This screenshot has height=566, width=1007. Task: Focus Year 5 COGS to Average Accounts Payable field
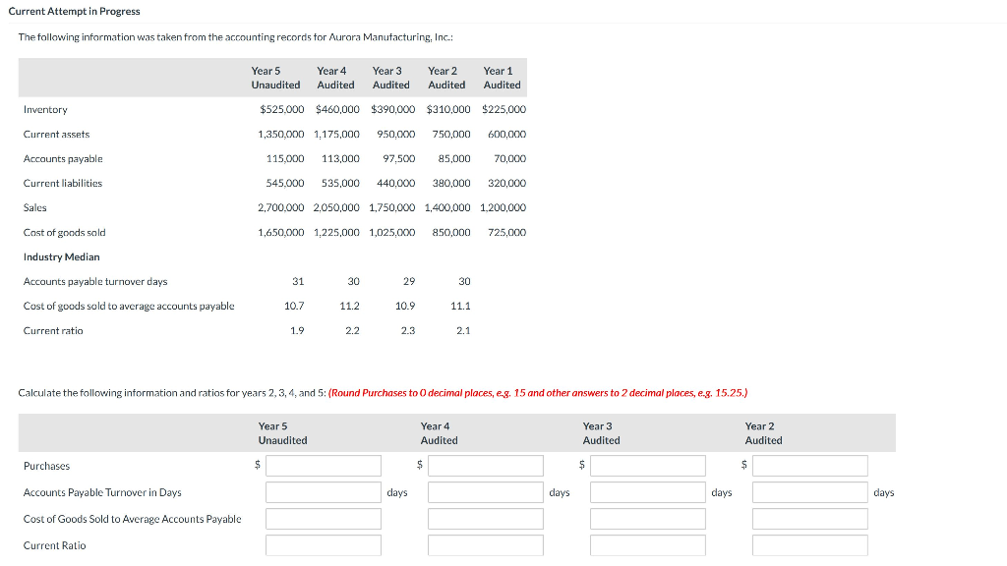tap(323, 519)
